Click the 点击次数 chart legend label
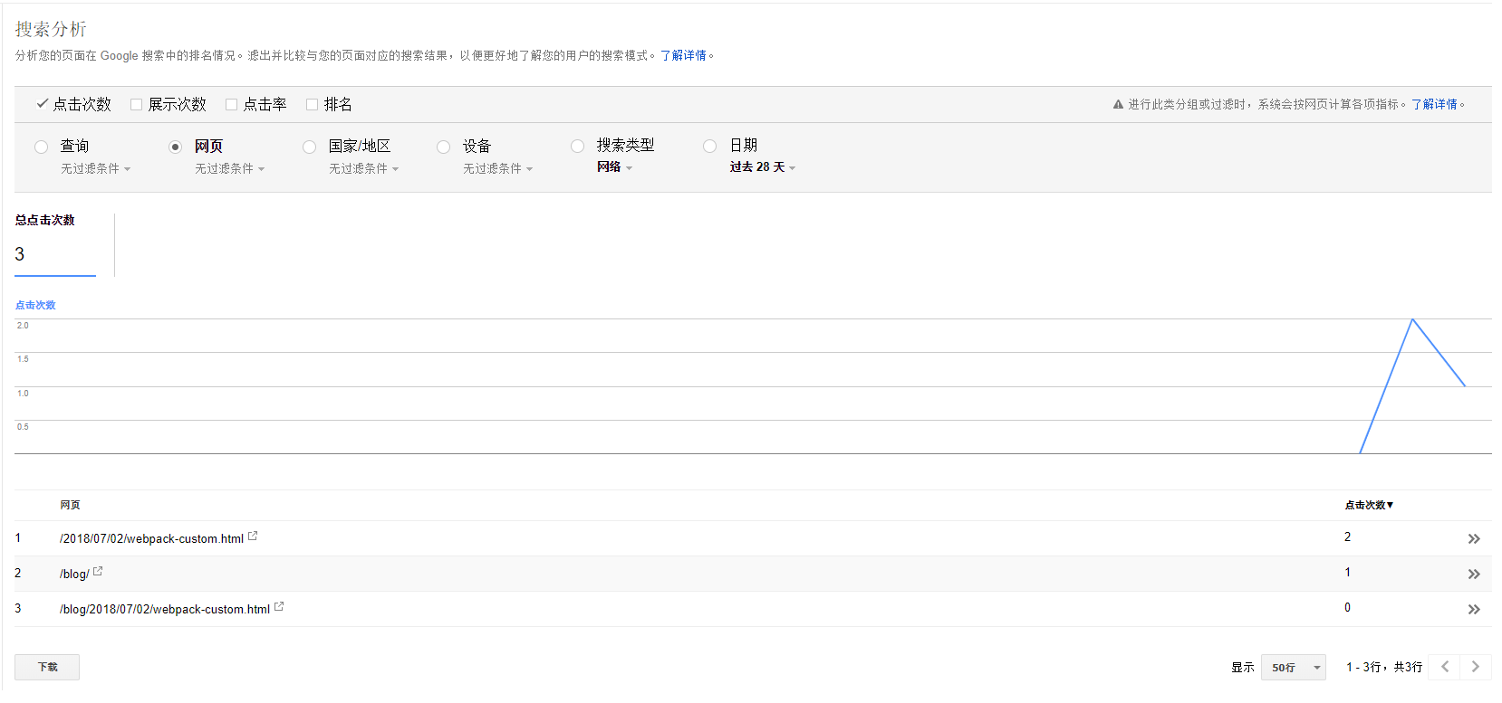The height and width of the screenshot is (703, 1502). 35,305
